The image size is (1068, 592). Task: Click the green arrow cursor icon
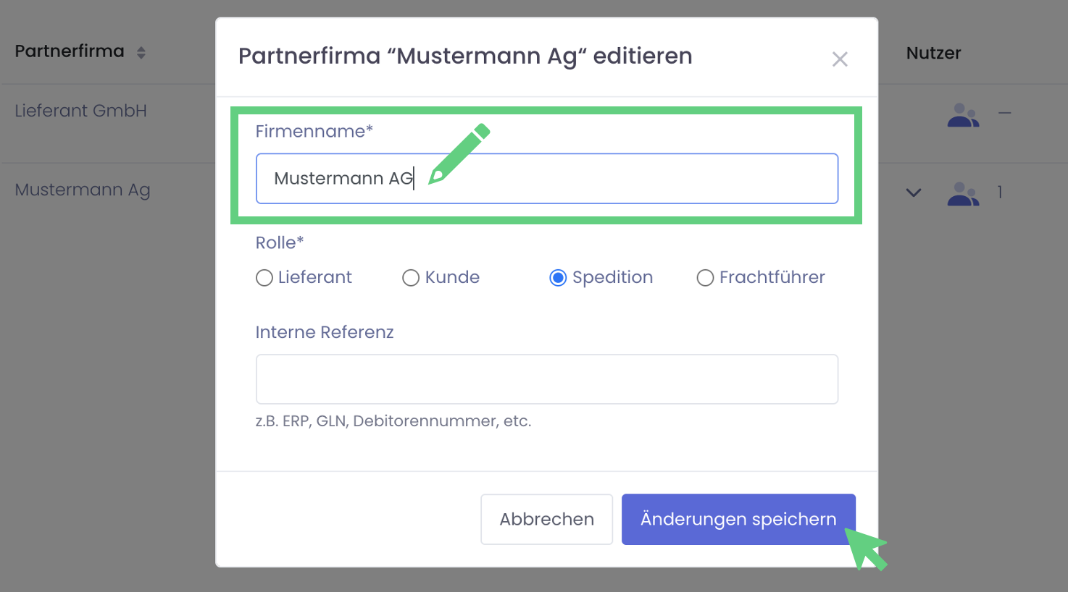(866, 549)
